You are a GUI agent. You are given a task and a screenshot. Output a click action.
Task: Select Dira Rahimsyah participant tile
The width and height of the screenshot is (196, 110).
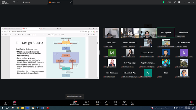click(112, 73)
